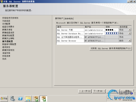Image resolution: width=136 pixels, height=102 pixels.
Task: Click the date 2016/8/29 in system tray
Action: tap(127, 100)
